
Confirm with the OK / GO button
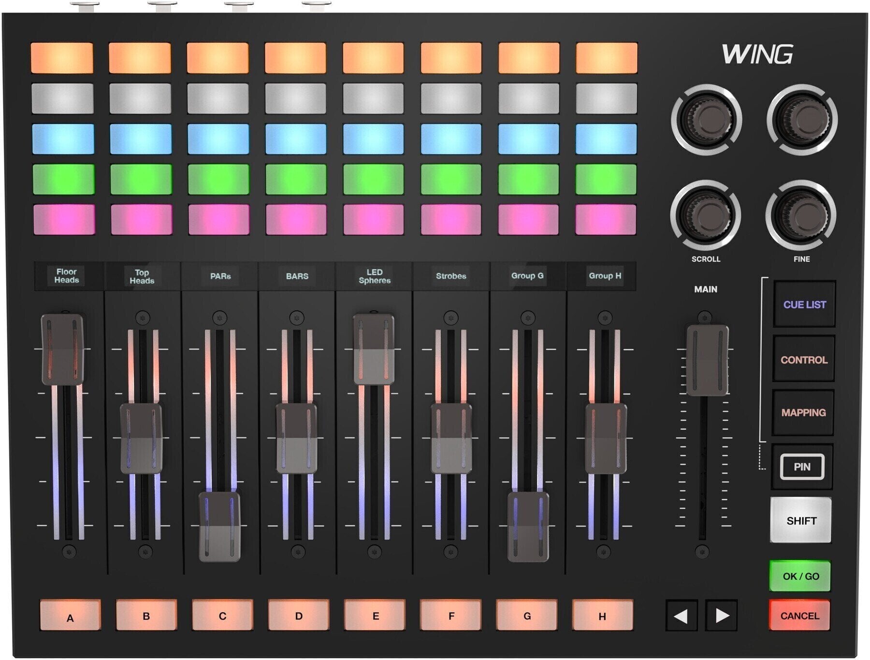800,576
